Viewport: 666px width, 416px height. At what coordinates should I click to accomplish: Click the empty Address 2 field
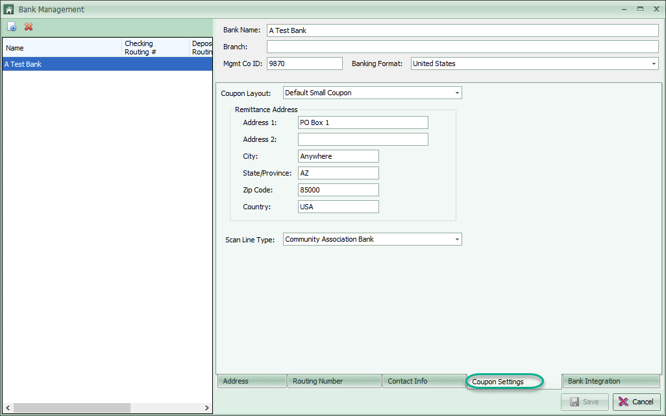363,139
